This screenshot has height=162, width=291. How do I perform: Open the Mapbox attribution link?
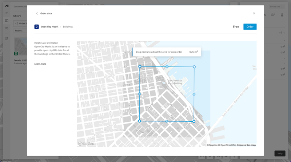tap(212, 145)
